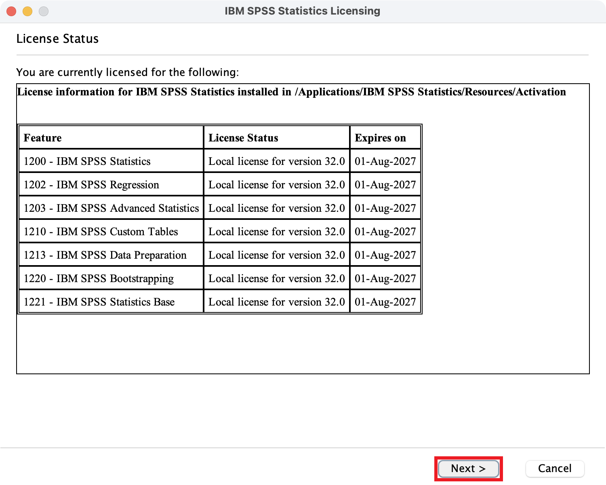Click '1220 - IBM SPSS Bootstrapping' cell
This screenshot has width=606, height=485.
pos(111,278)
